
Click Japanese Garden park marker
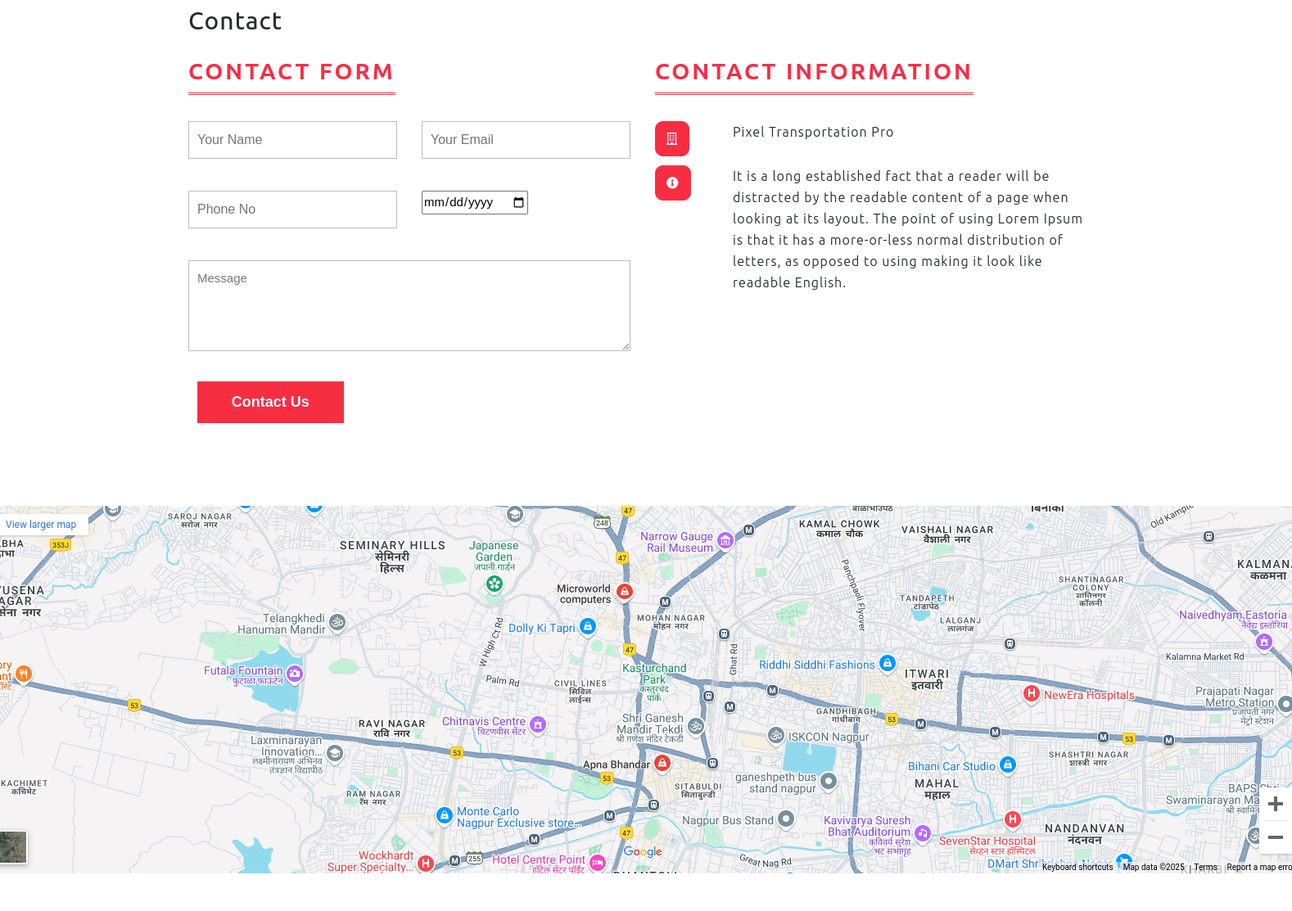(x=495, y=584)
